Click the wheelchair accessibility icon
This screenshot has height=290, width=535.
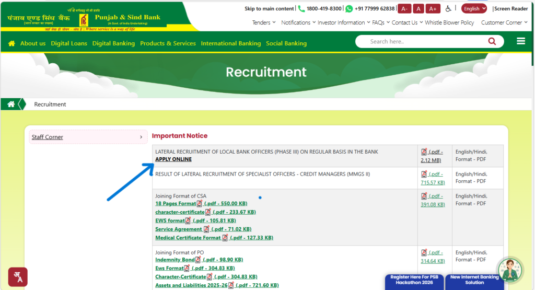click(448, 8)
